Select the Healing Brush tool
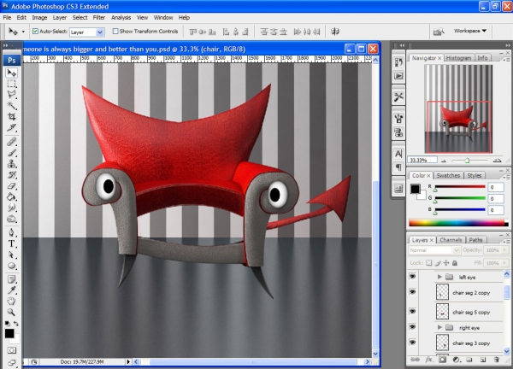Screen dimensions: 513x369 coord(12,142)
